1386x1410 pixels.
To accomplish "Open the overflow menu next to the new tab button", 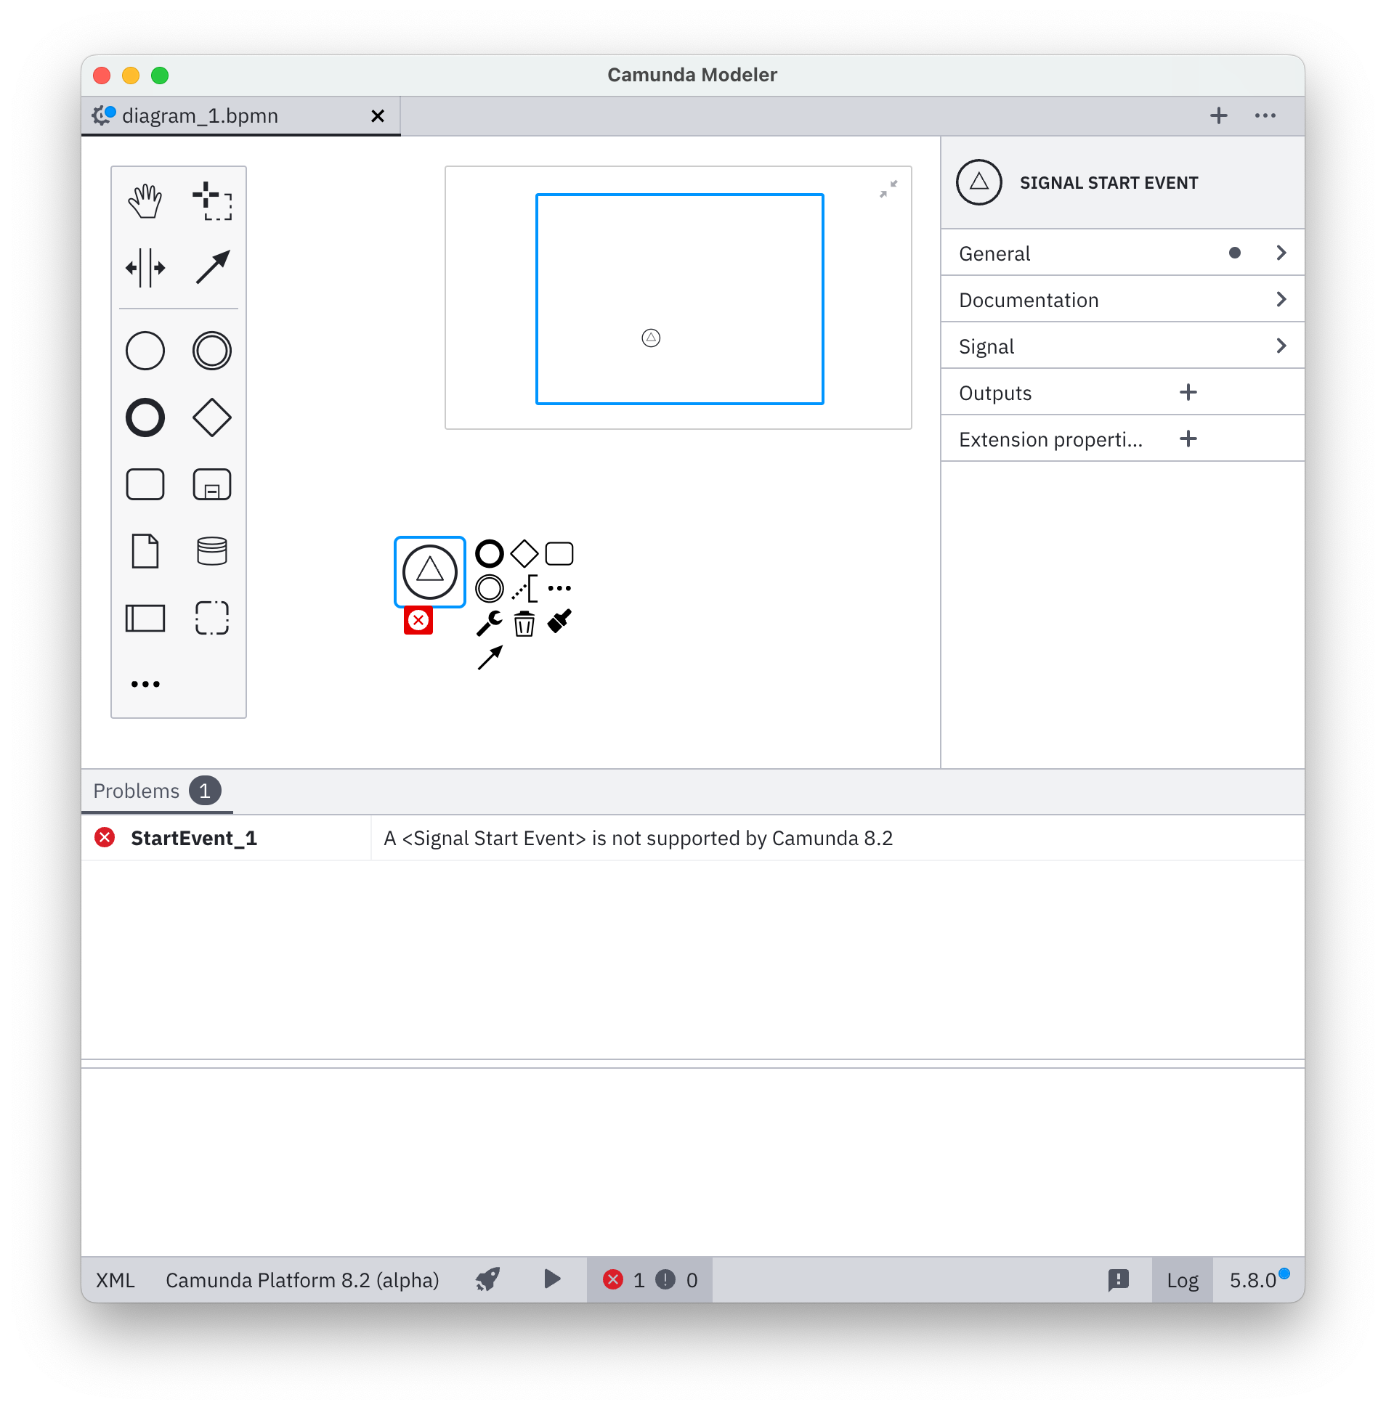I will coord(1265,115).
